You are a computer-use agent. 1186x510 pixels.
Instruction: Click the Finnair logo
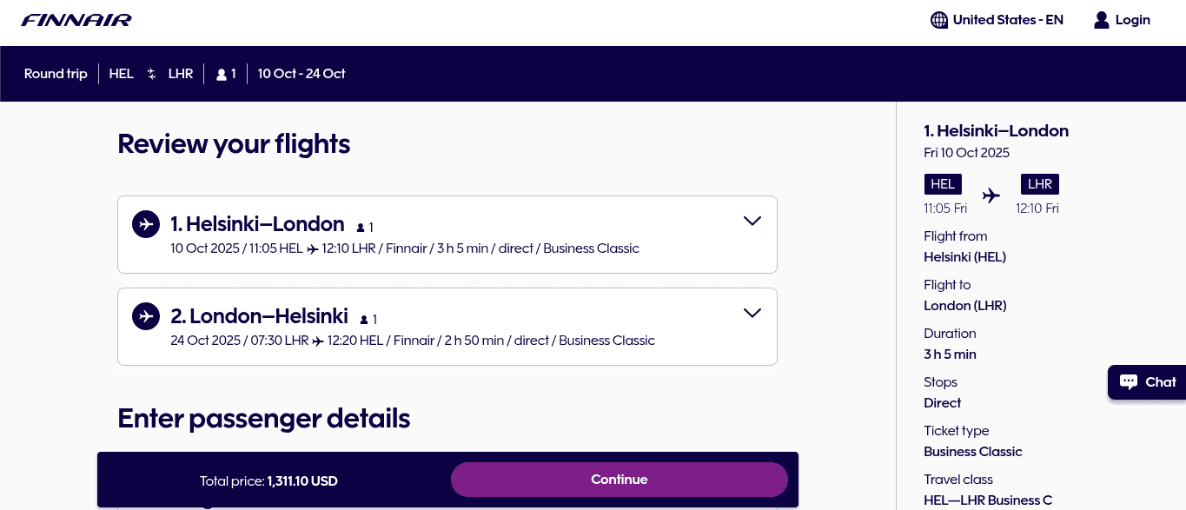(x=76, y=19)
